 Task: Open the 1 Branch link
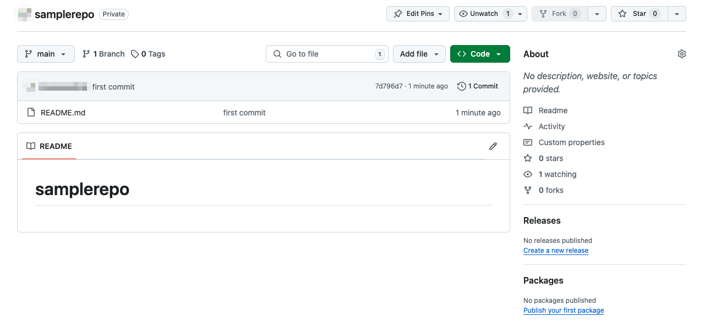(103, 54)
